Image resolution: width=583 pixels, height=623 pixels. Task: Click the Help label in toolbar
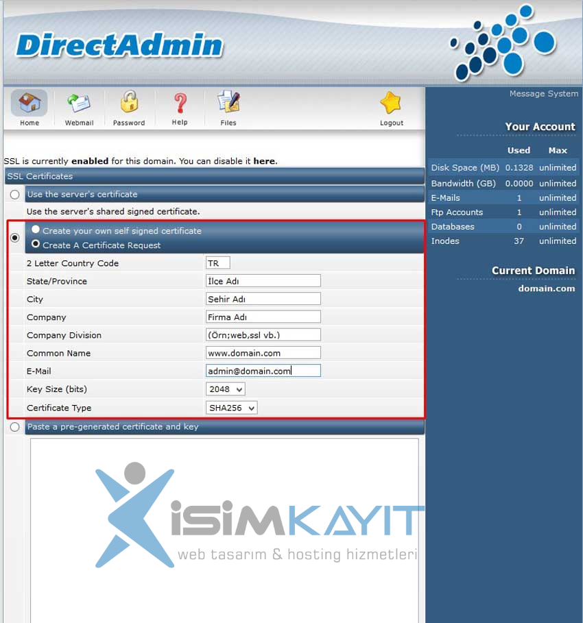180,123
